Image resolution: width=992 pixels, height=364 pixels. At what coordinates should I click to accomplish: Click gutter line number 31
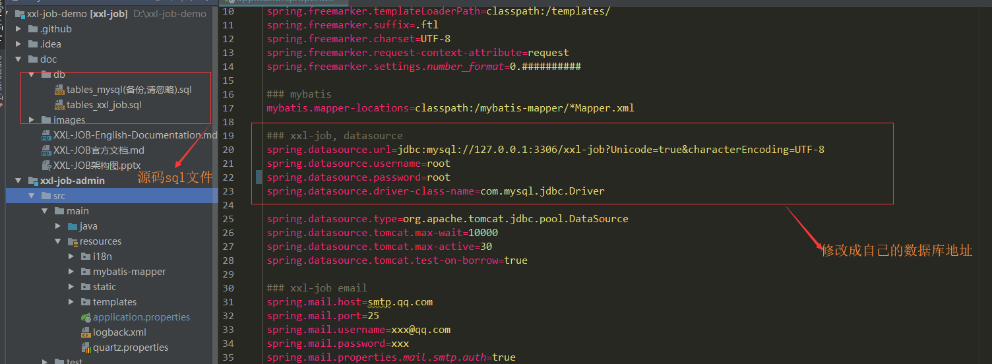[x=228, y=302]
